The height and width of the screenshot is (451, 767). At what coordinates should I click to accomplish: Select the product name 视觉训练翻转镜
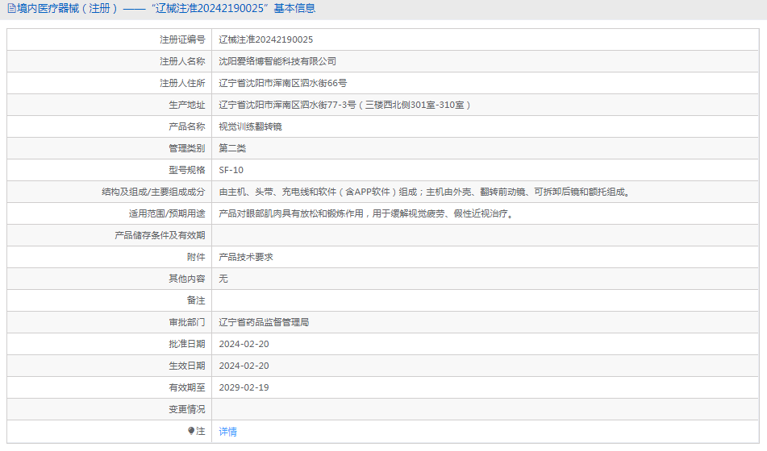tap(250, 126)
